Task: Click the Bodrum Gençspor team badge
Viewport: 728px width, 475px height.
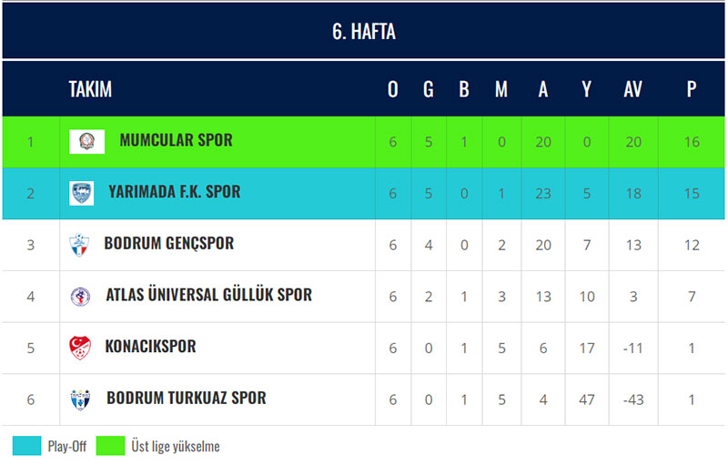Action: click(80, 245)
